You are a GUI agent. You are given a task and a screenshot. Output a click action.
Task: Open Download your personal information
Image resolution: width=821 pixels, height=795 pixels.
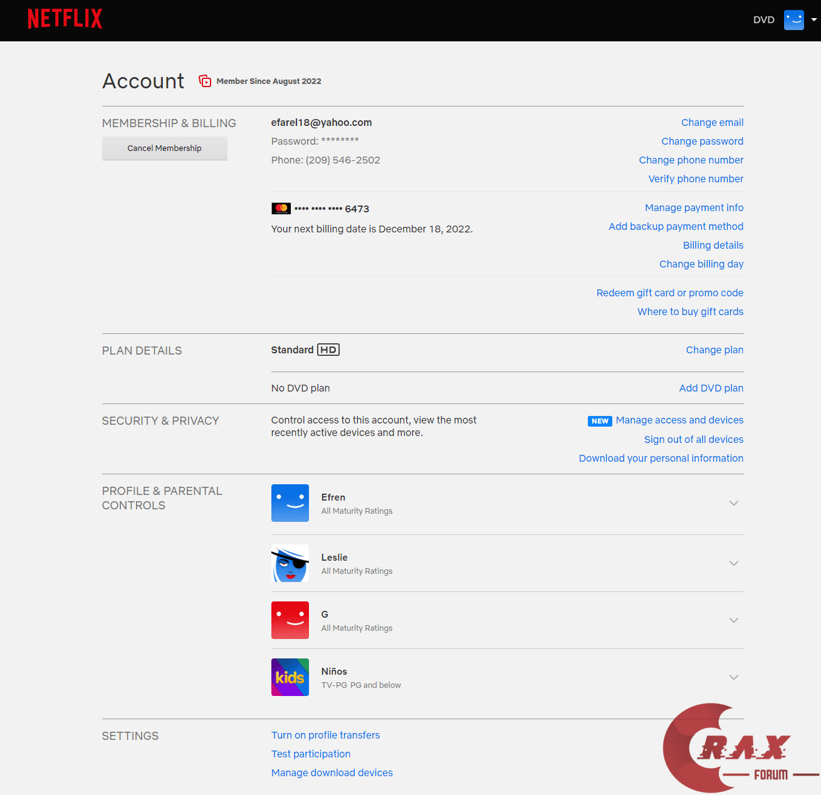(x=661, y=459)
